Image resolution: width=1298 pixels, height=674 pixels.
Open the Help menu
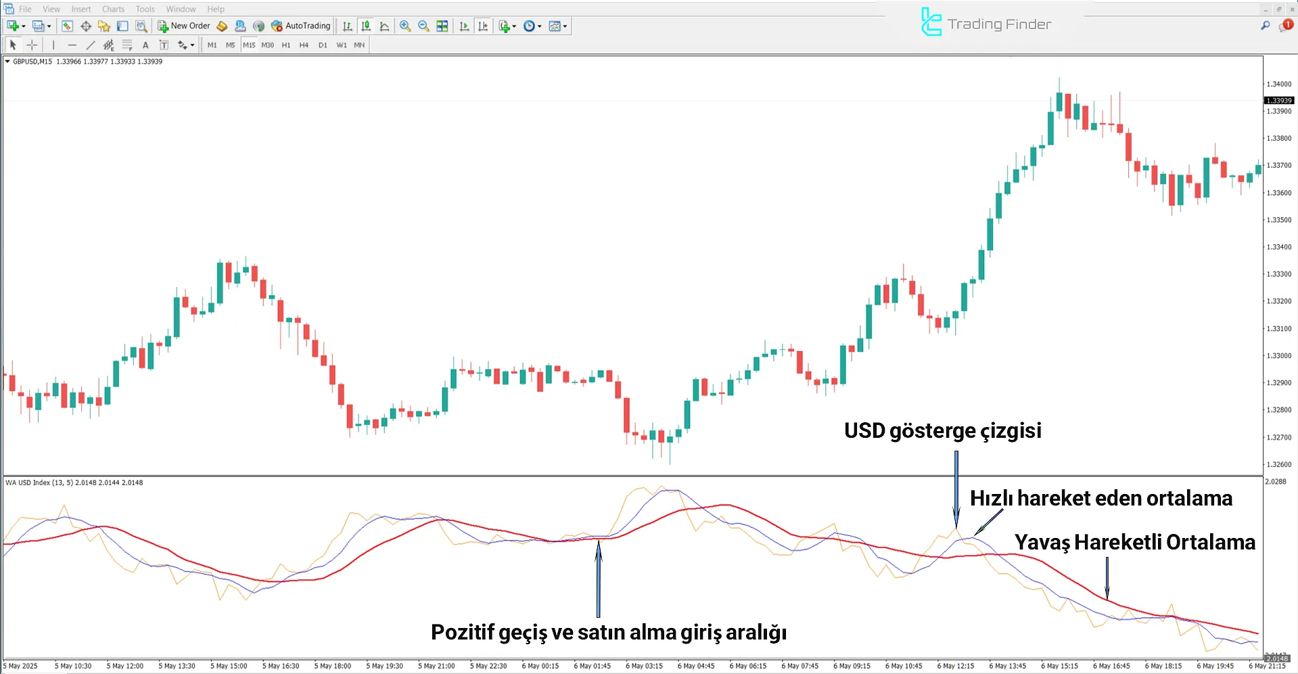(216, 9)
